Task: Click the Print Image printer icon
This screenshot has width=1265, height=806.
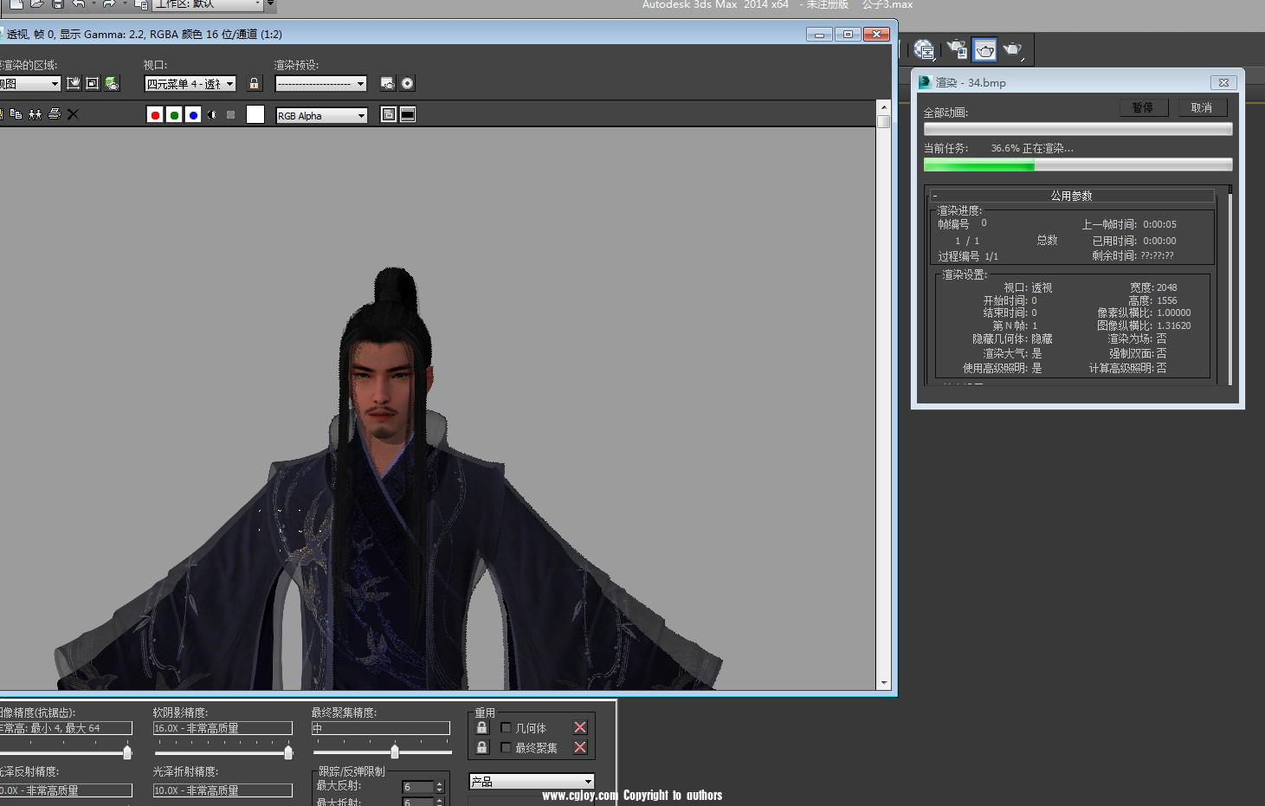Action: click(55, 114)
